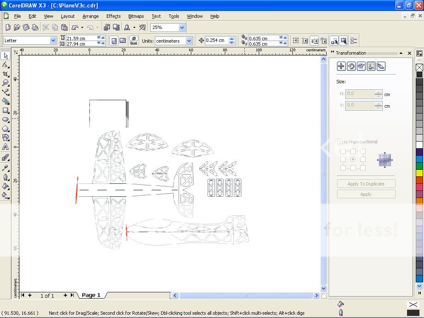Toggle the Non-proportional checkbox
The image size is (424, 318).
(340, 142)
